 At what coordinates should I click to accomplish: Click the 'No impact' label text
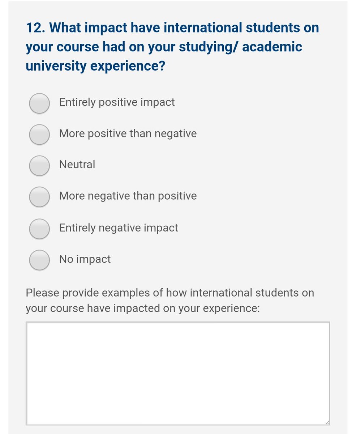[85, 259]
